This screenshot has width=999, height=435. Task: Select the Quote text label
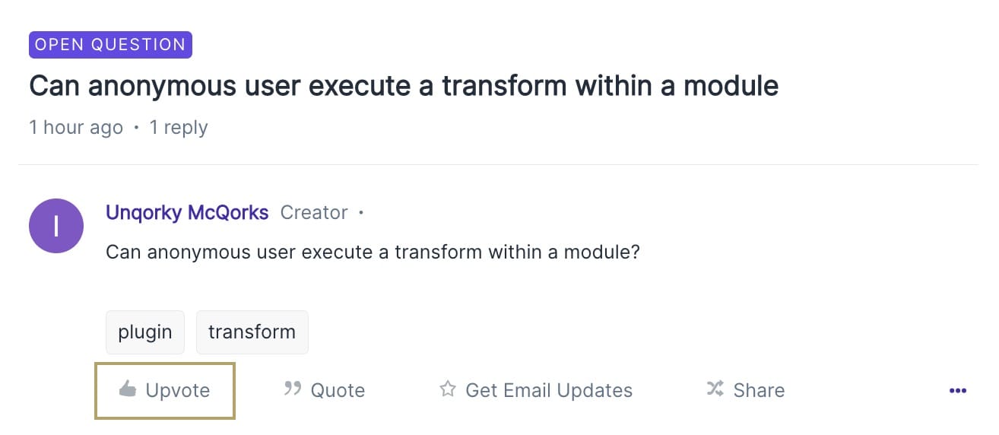pos(338,390)
